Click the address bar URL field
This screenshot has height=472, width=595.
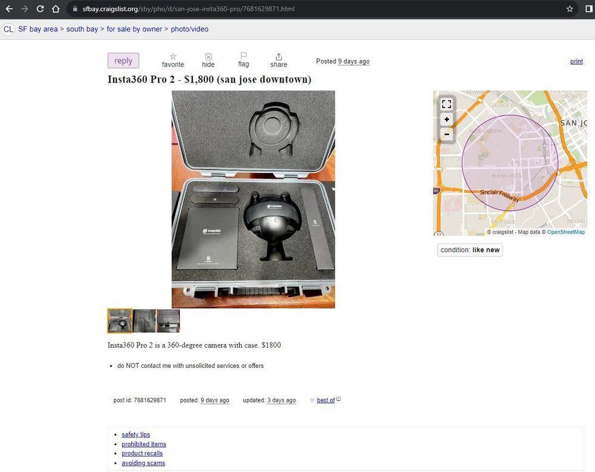[323, 9]
